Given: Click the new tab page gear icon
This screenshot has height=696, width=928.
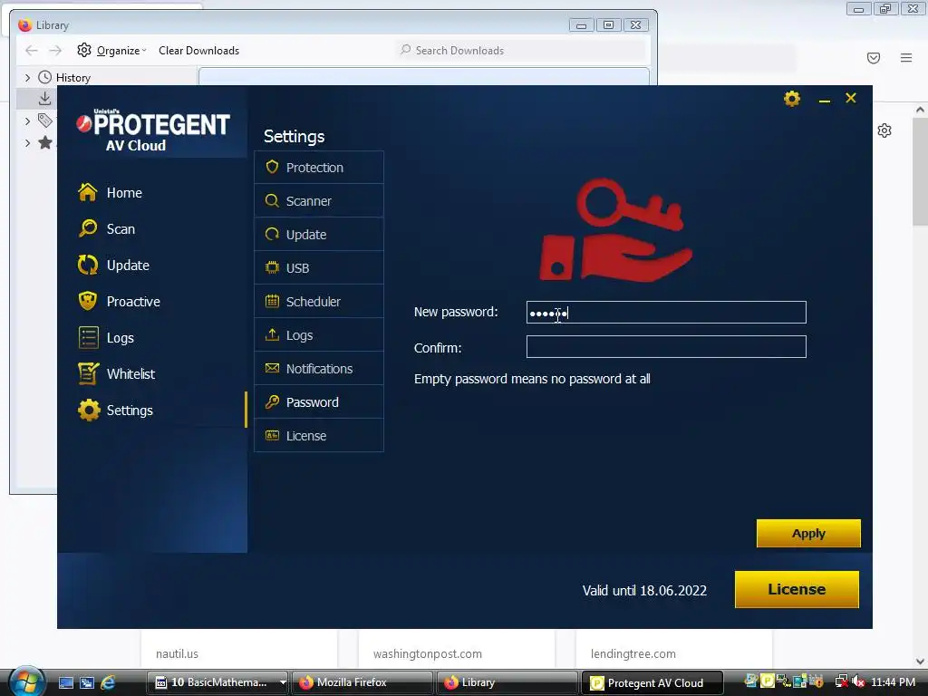Looking at the screenshot, I should click(884, 130).
